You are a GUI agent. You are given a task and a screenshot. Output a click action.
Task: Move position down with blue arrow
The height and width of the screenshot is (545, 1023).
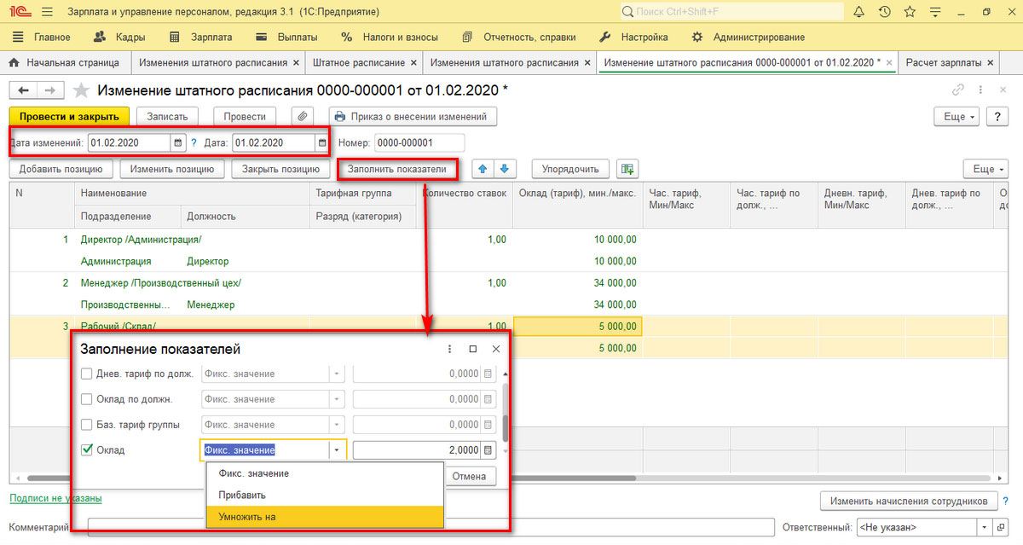[x=504, y=169]
